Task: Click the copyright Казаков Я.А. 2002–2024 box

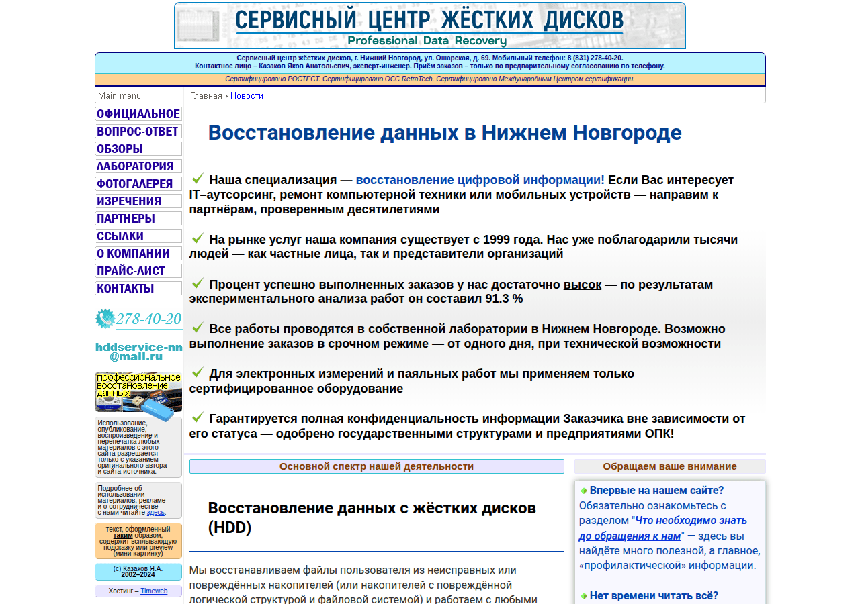Action: 138,572
